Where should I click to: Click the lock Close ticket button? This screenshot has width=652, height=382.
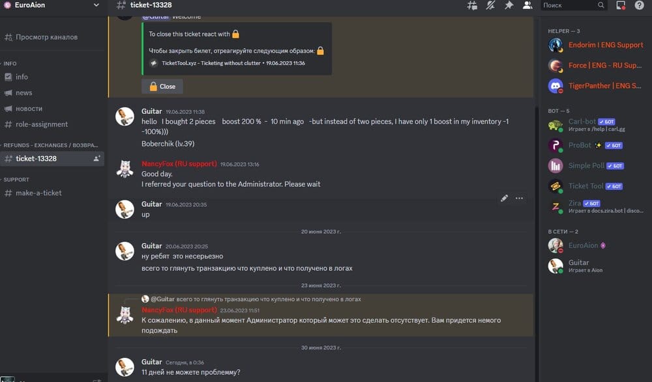(162, 86)
